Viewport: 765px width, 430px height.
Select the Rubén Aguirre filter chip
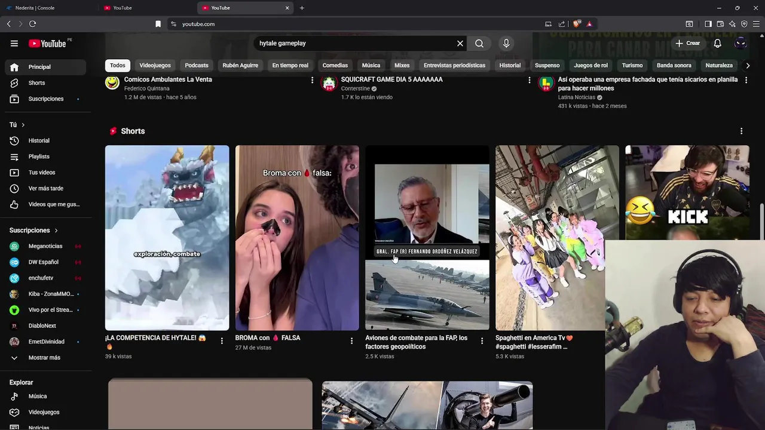click(x=240, y=65)
